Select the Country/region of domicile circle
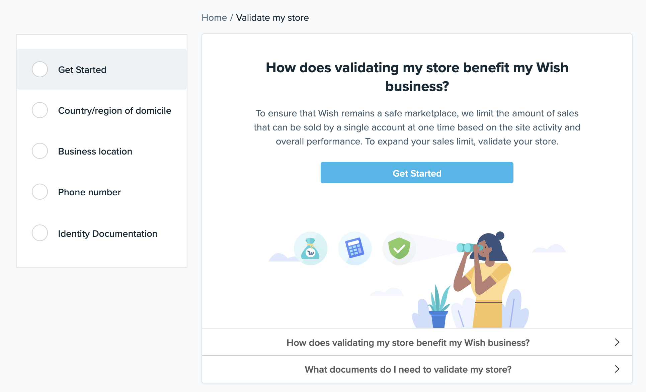 pyautogui.click(x=40, y=110)
